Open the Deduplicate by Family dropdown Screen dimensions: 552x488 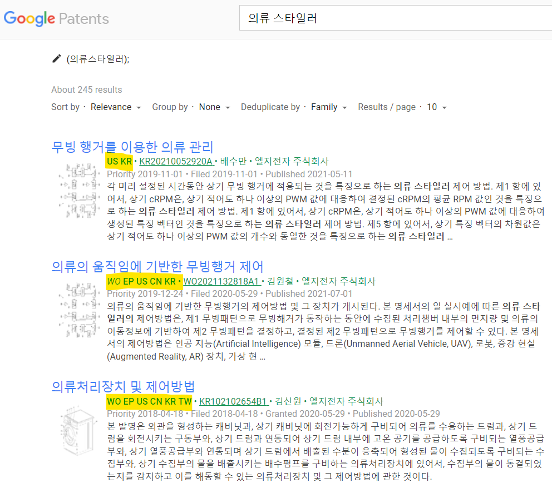329,107
